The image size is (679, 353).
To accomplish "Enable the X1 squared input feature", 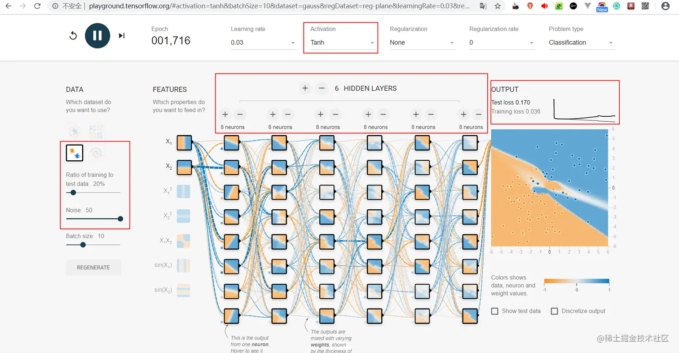I will click(184, 191).
